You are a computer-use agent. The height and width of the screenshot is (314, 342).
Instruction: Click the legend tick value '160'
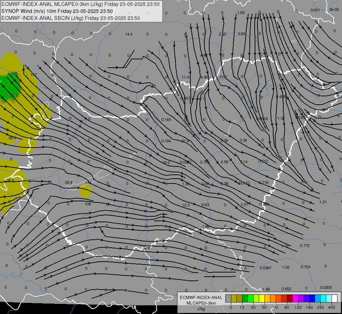click(x=309, y=307)
